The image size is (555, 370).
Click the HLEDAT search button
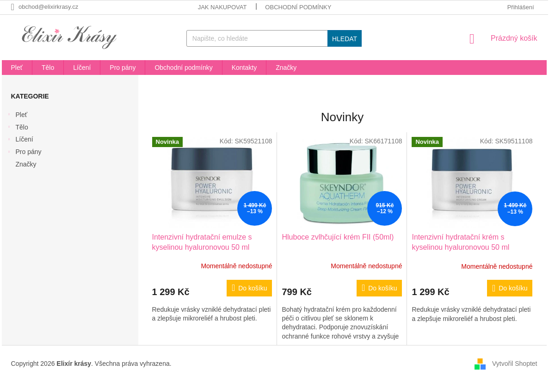tap(345, 38)
